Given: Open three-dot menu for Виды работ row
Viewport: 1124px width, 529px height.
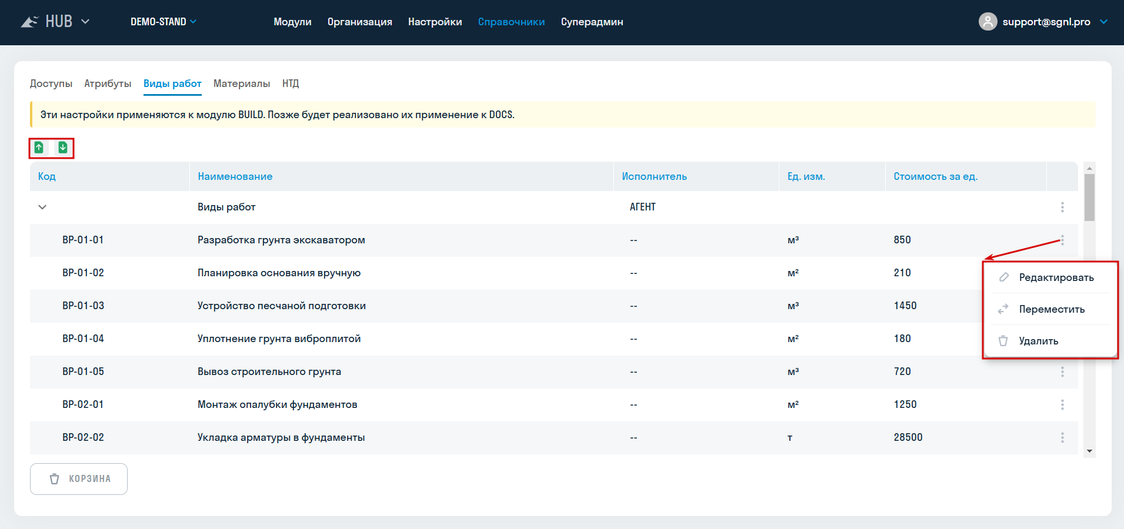Looking at the screenshot, I should 1062,207.
